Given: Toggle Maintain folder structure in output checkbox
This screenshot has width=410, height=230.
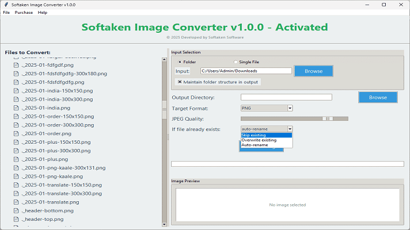Looking at the screenshot, I should (180, 82).
